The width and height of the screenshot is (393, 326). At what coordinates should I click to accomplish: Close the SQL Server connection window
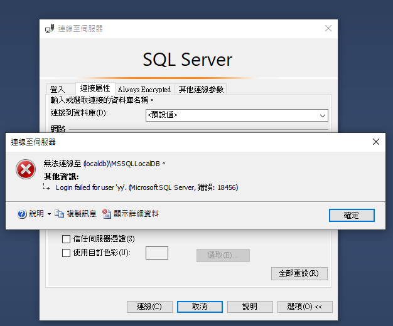(328, 29)
